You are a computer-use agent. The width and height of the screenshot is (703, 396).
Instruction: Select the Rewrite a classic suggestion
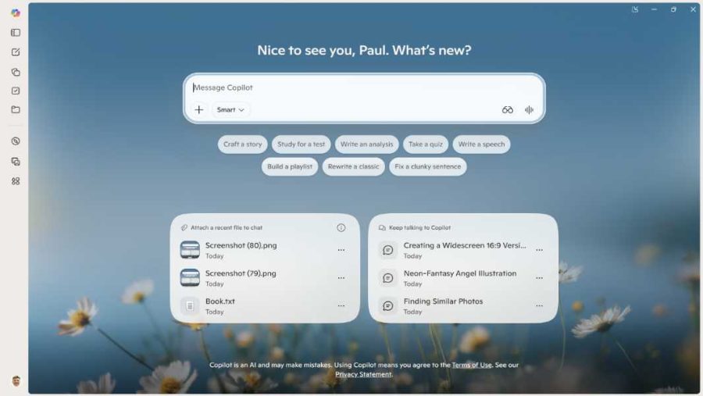point(353,167)
